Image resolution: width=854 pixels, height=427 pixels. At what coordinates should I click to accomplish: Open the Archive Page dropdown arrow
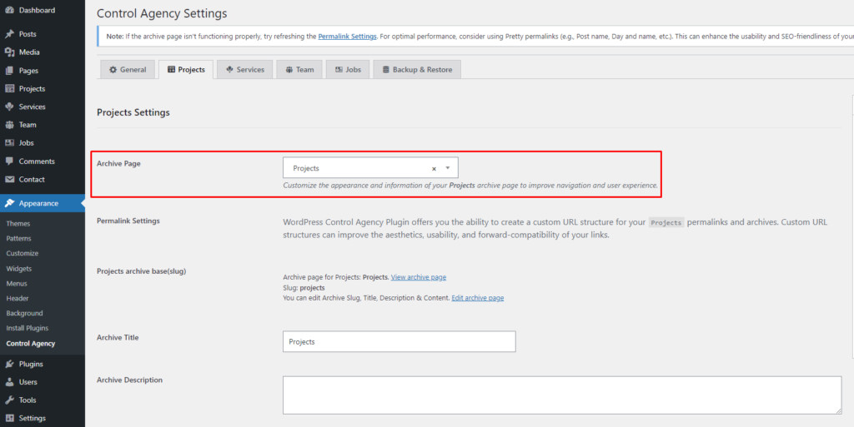tap(448, 168)
